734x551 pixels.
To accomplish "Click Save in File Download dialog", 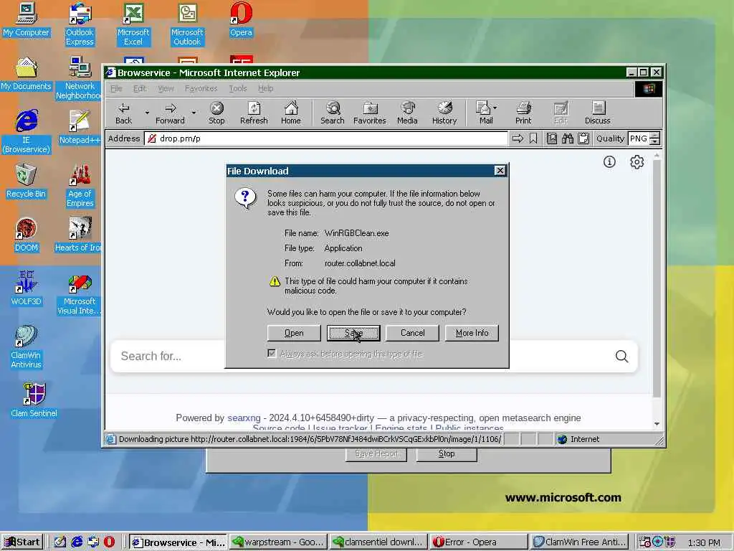I will click(x=353, y=333).
